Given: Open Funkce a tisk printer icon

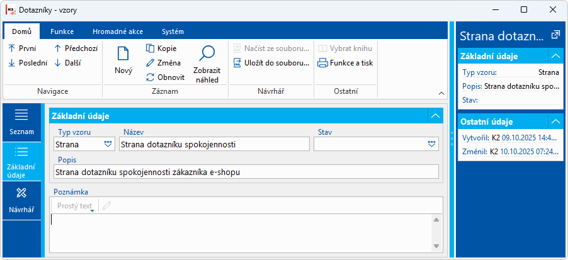Looking at the screenshot, I should 323,63.
